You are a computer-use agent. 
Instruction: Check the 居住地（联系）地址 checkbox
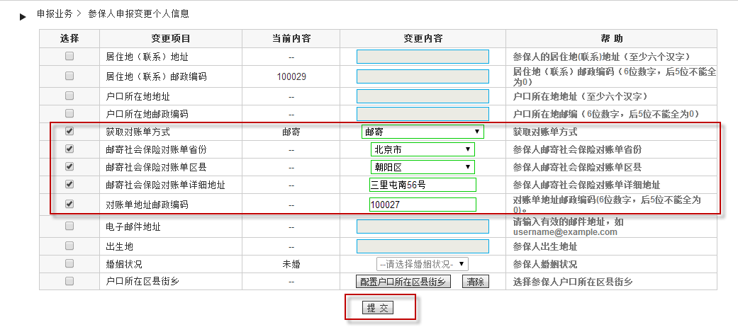point(69,57)
